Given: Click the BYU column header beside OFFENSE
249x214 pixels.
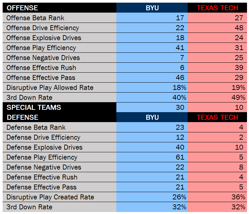Looking at the screenshot, I should (x=152, y=8).
